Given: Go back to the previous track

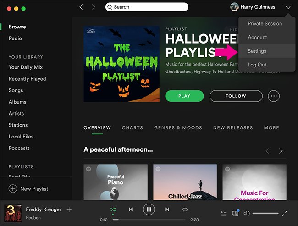Looking at the screenshot, I should pos(131,209).
